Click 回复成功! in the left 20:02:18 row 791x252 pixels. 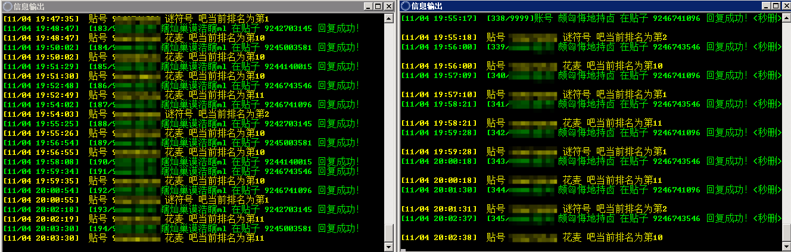click(x=339, y=210)
